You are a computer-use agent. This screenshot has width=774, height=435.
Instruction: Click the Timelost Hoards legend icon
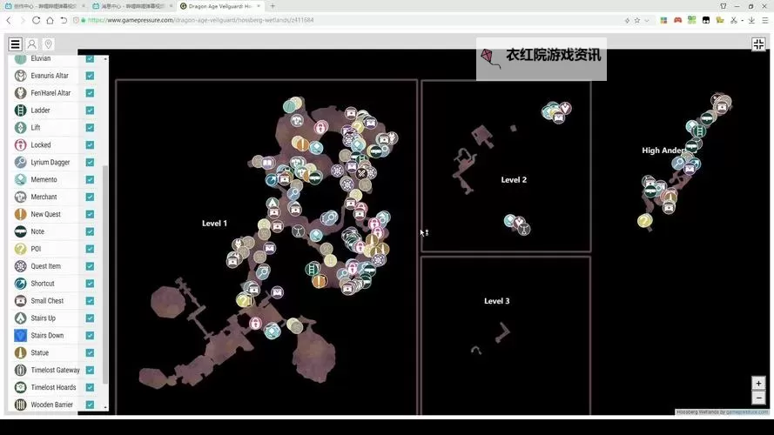point(20,387)
